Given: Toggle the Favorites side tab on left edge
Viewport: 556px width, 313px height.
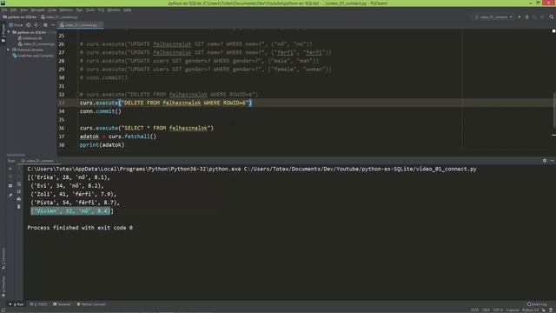Looking at the screenshot, I should [3, 286].
